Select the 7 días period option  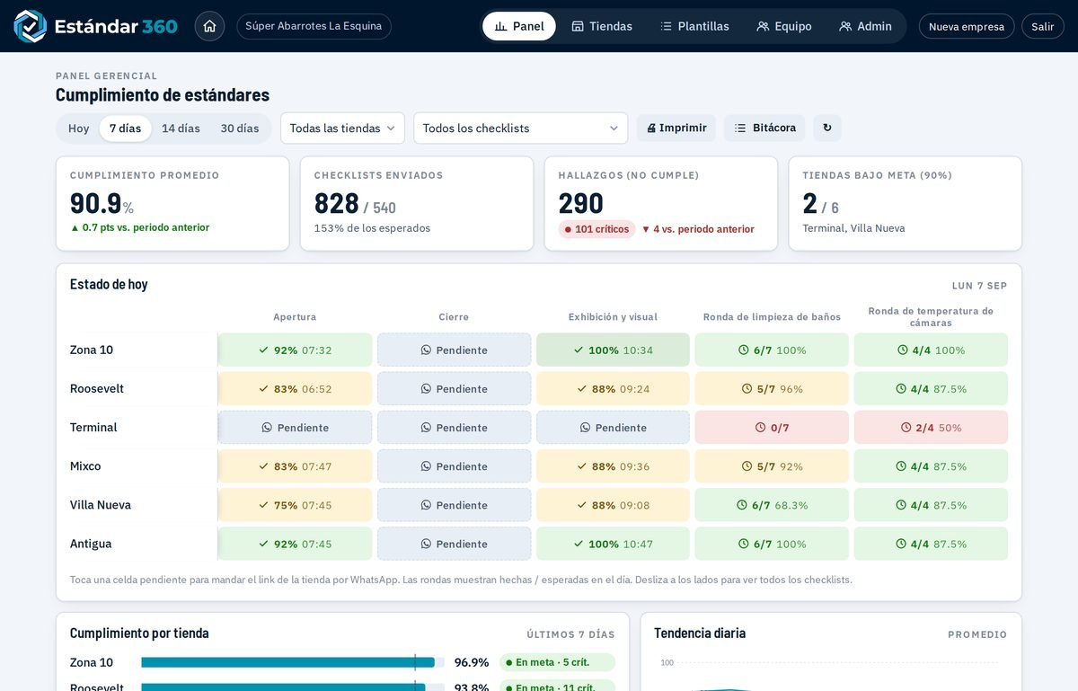click(125, 128)
